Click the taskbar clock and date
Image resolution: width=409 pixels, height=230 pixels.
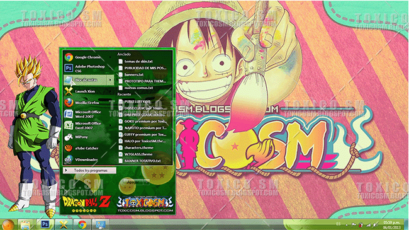[391, 225]
